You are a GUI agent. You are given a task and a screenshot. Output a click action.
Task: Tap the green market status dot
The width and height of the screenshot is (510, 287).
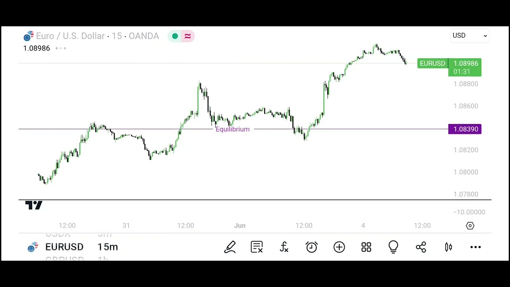click(175, 36)
